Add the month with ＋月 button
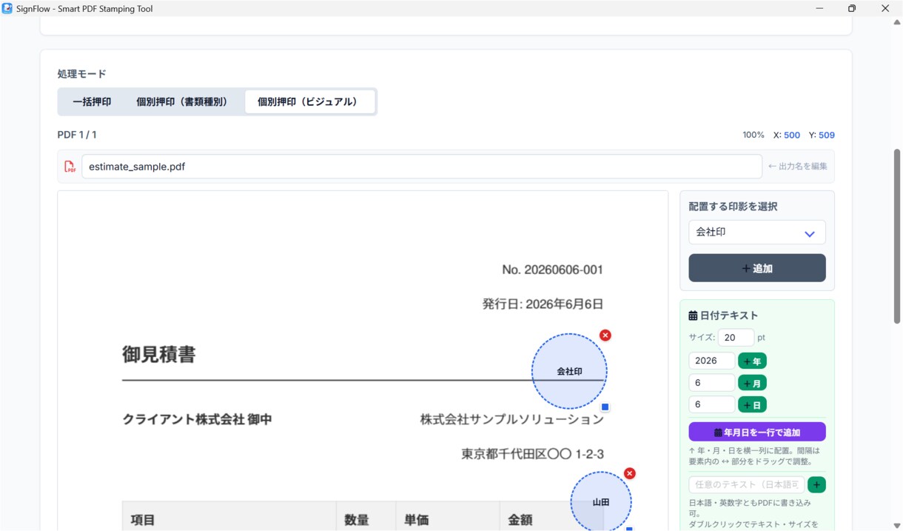 [x=752, y=384]
